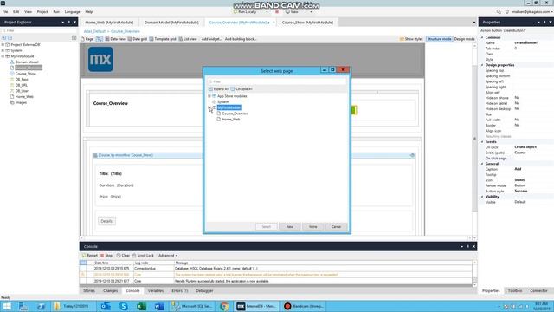Open Excel from the taskbar
Viewport: 554px width, 312px height.
click(x=142, y=306)
